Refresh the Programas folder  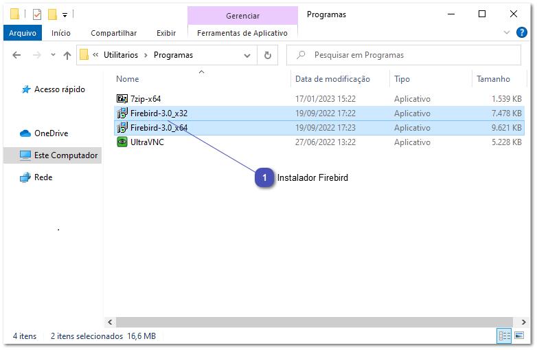pos(268,55)
